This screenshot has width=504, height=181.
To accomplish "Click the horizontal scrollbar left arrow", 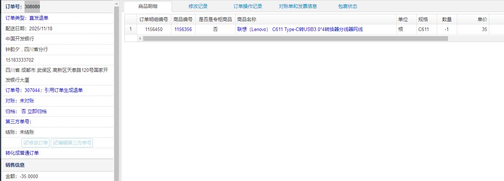I will [140, 38].
